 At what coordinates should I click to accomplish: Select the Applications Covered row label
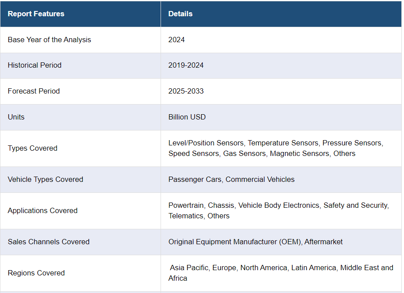[x=43, y=210]
